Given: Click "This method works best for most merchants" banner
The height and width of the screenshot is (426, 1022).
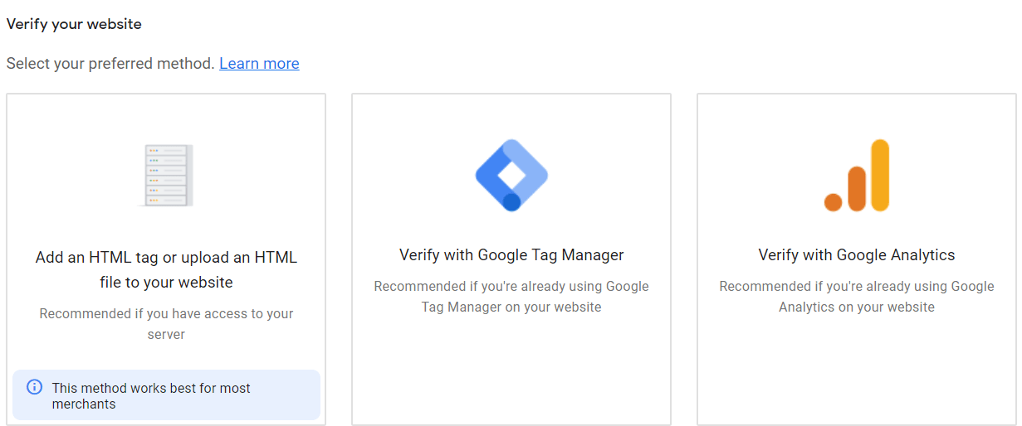Looking at the screenshot, I should click(x=166, y=395).
